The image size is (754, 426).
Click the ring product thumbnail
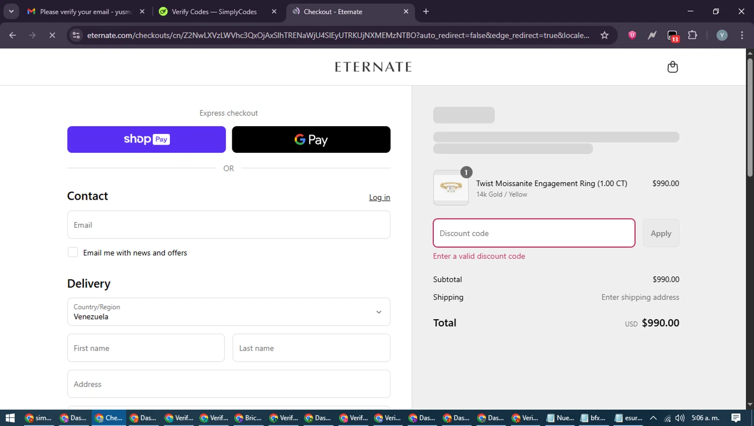pos(451,188)
